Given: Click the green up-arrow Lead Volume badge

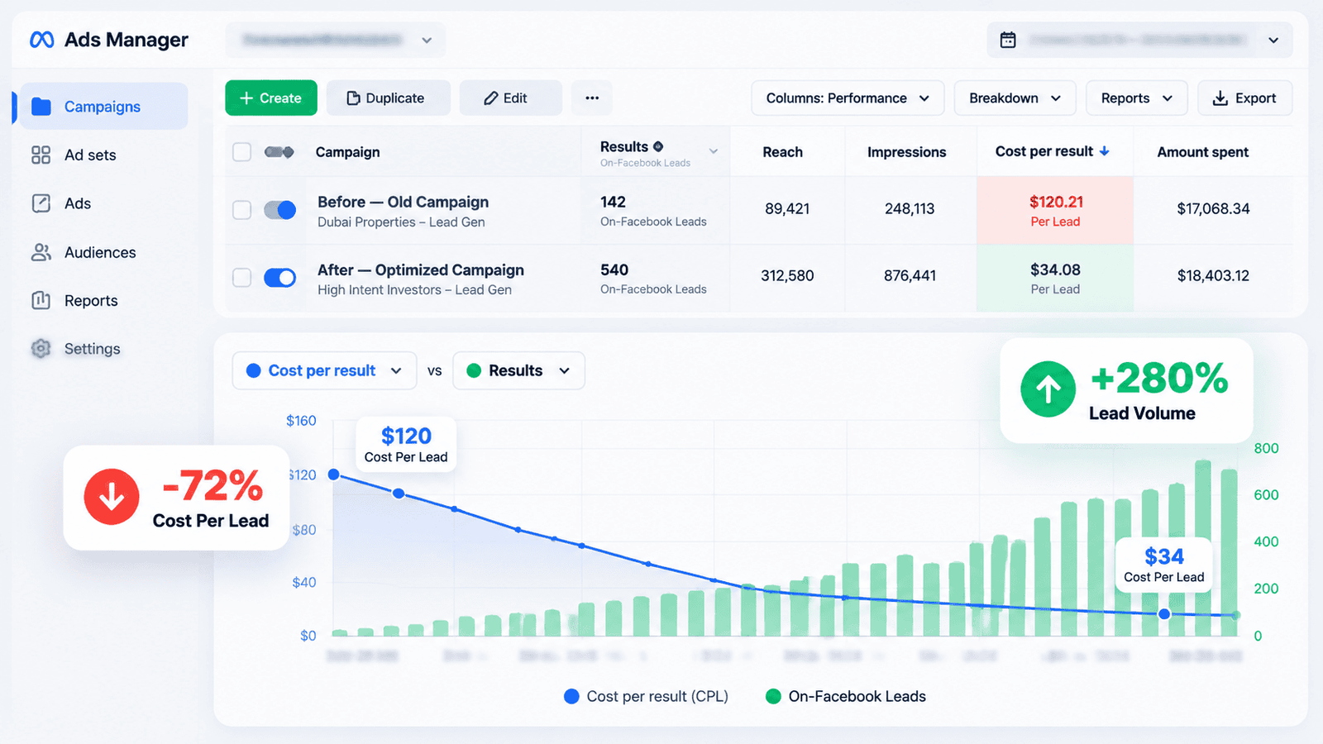Looking at the screenshot, I should 1048,389.
